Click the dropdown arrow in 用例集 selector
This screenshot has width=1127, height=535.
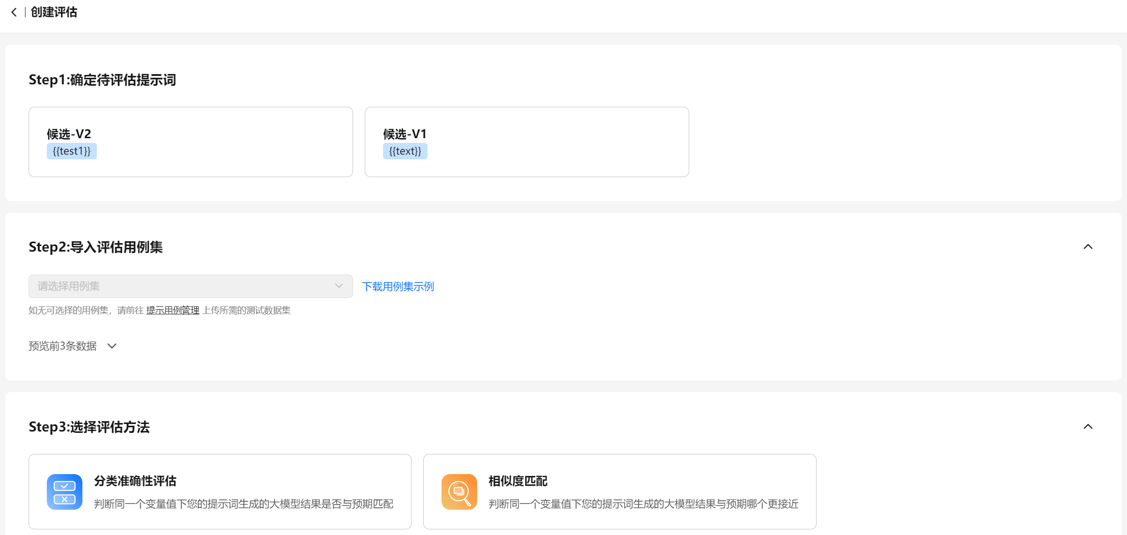[x=339, y=286]
